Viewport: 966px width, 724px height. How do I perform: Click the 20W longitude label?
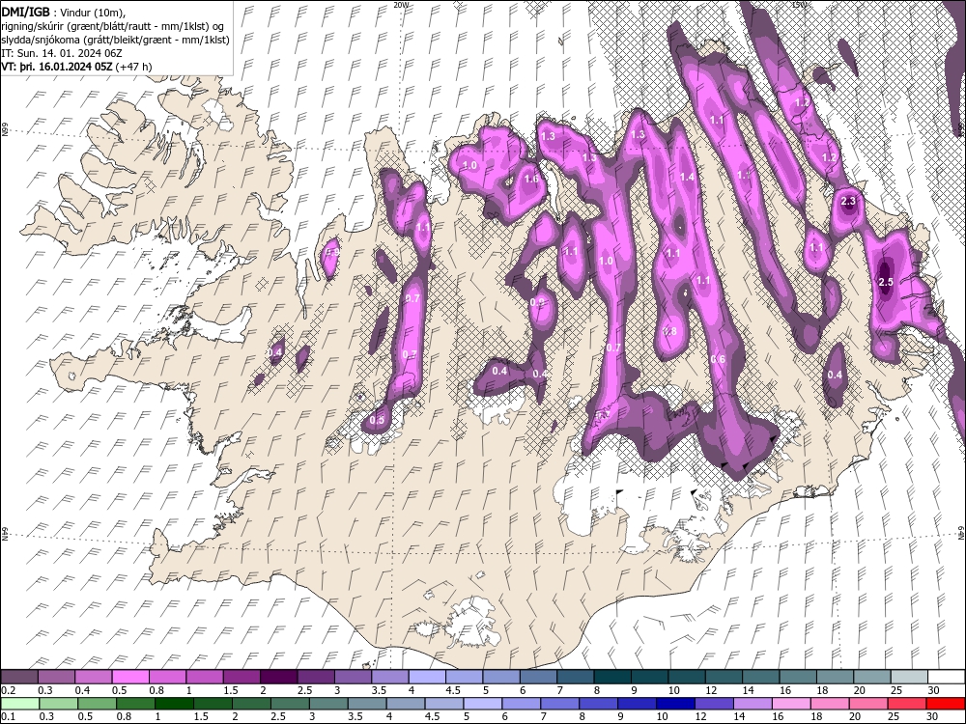pyautogui.click(x=401, y=5)
